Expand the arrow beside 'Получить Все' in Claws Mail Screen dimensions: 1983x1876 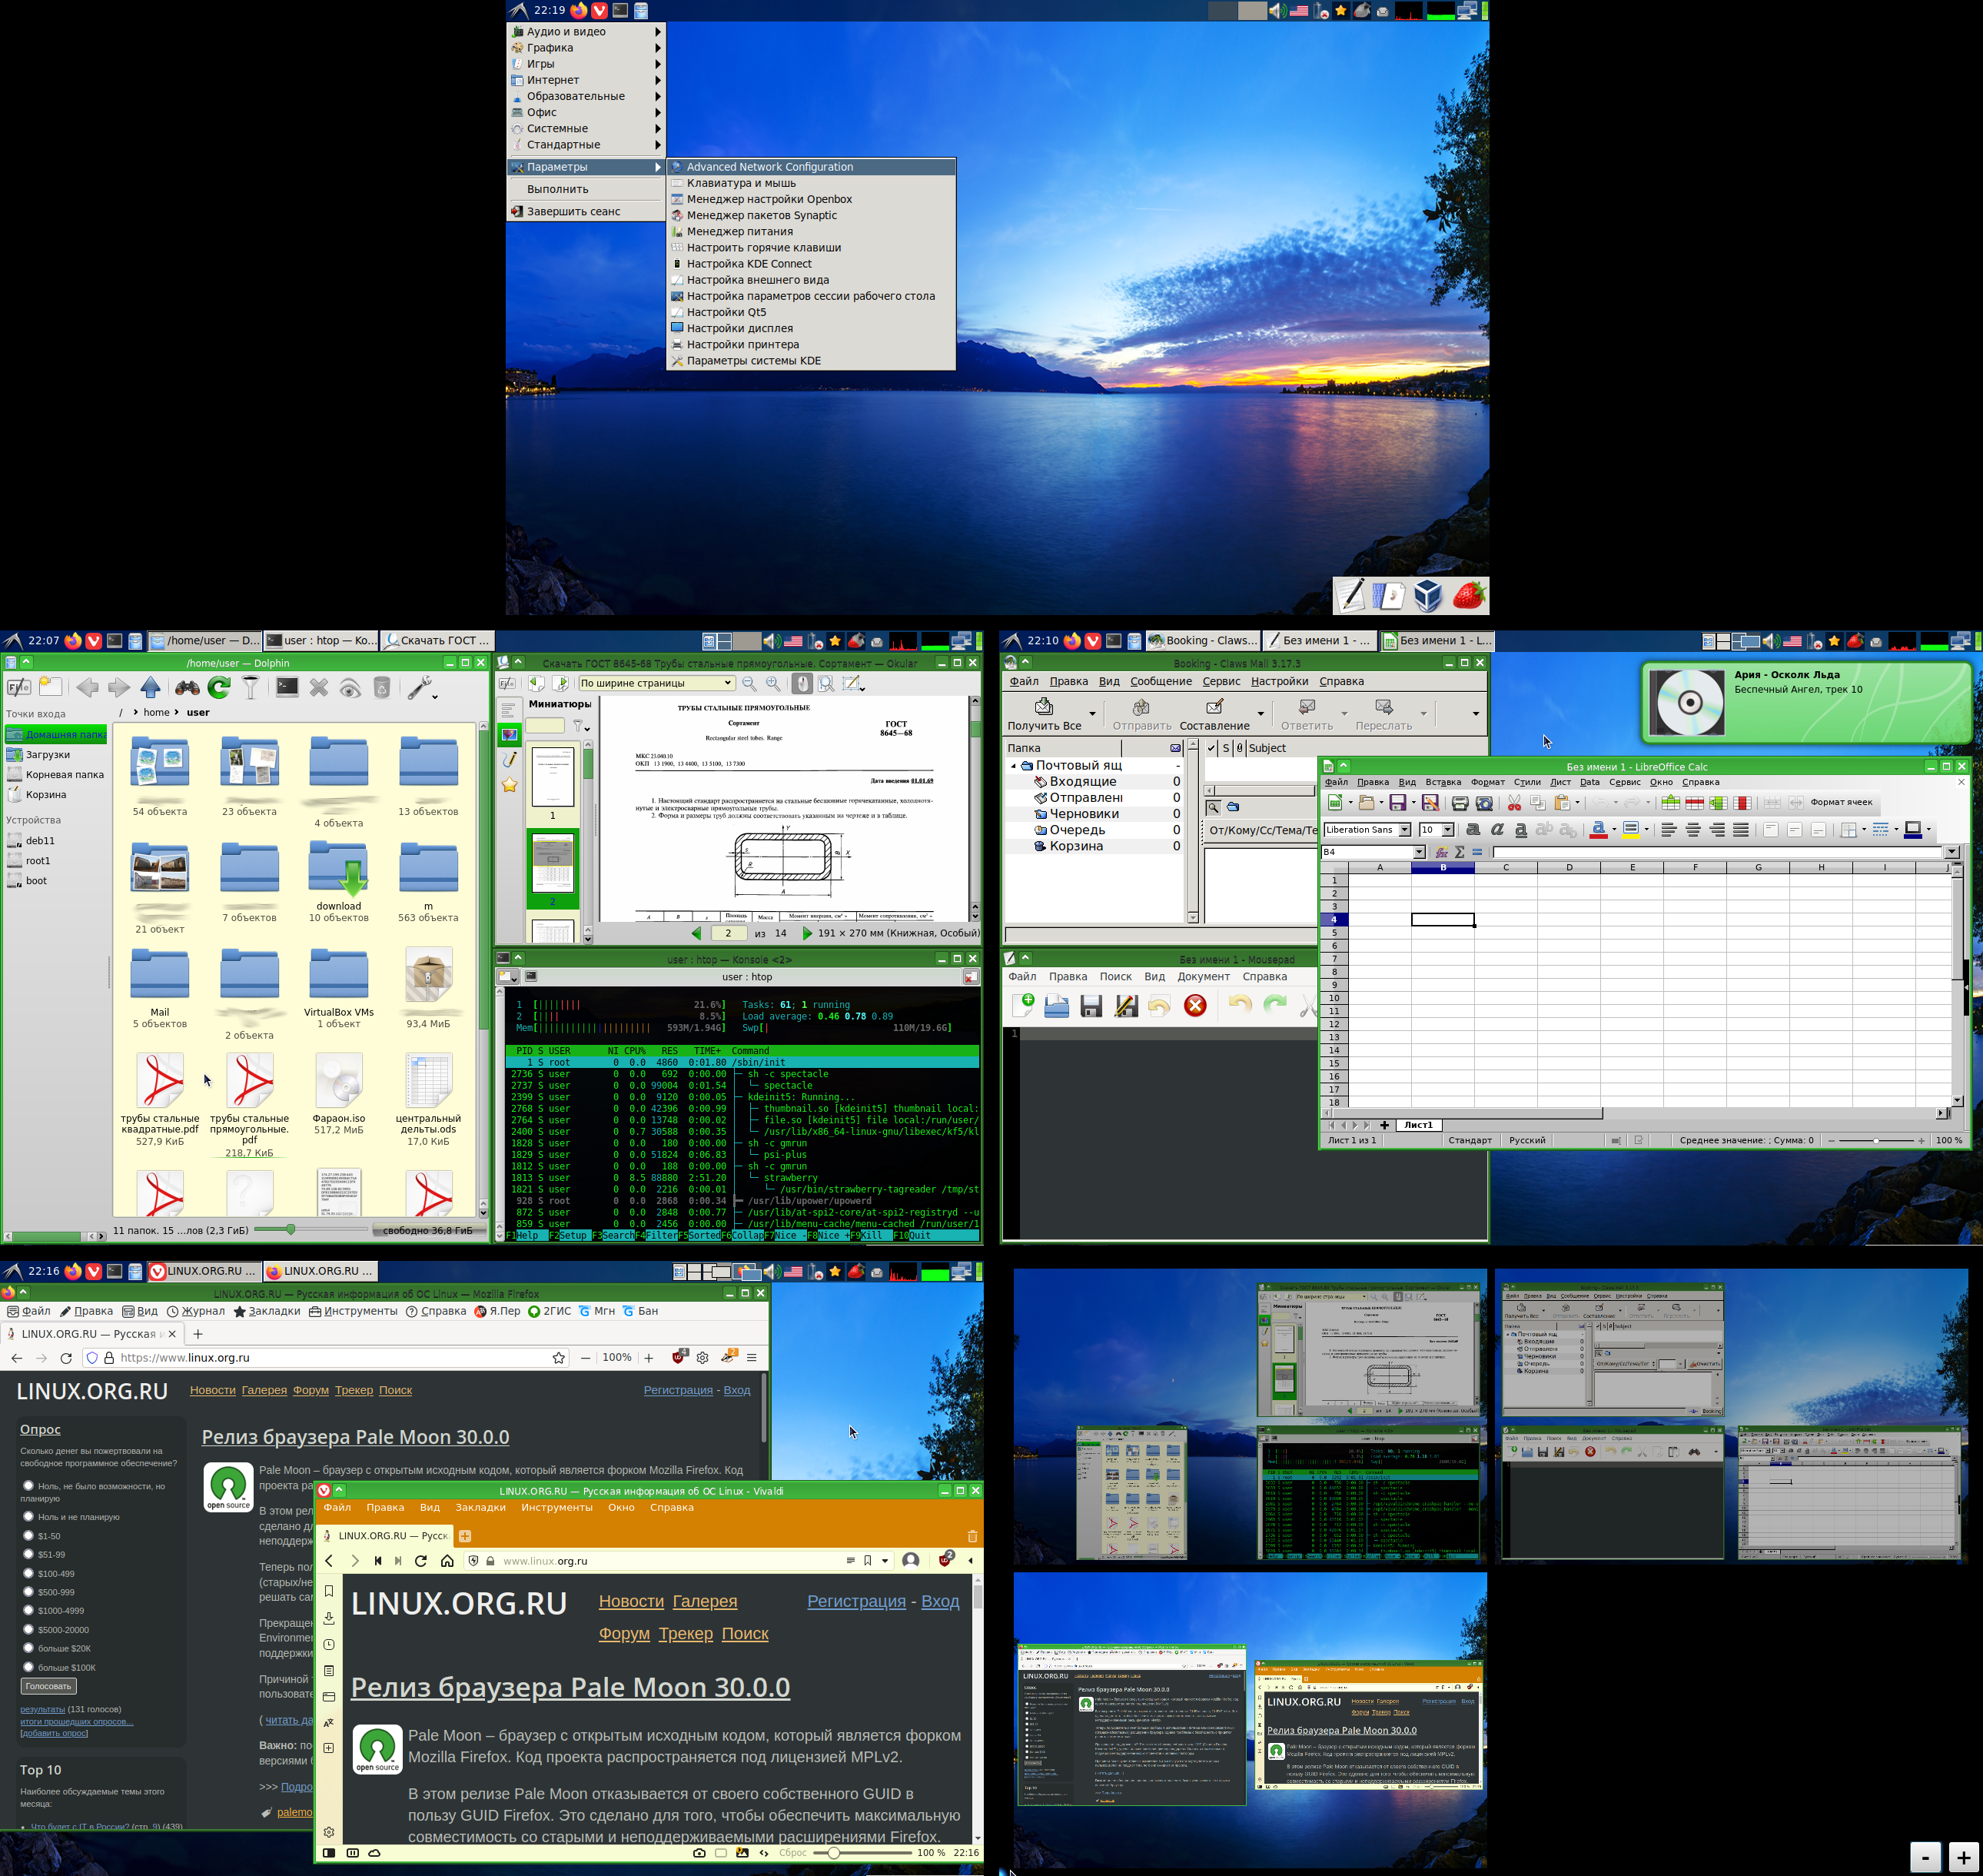click(x=1091, y=713)
